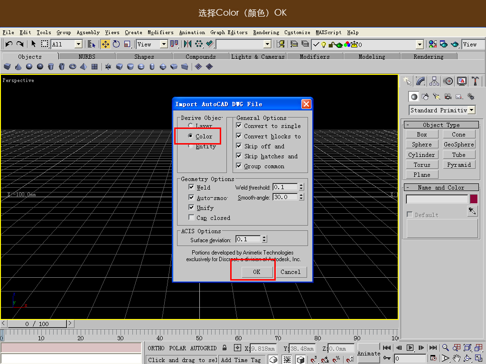Toggle the Convert blocks to checkbox

tap(239, 136)
